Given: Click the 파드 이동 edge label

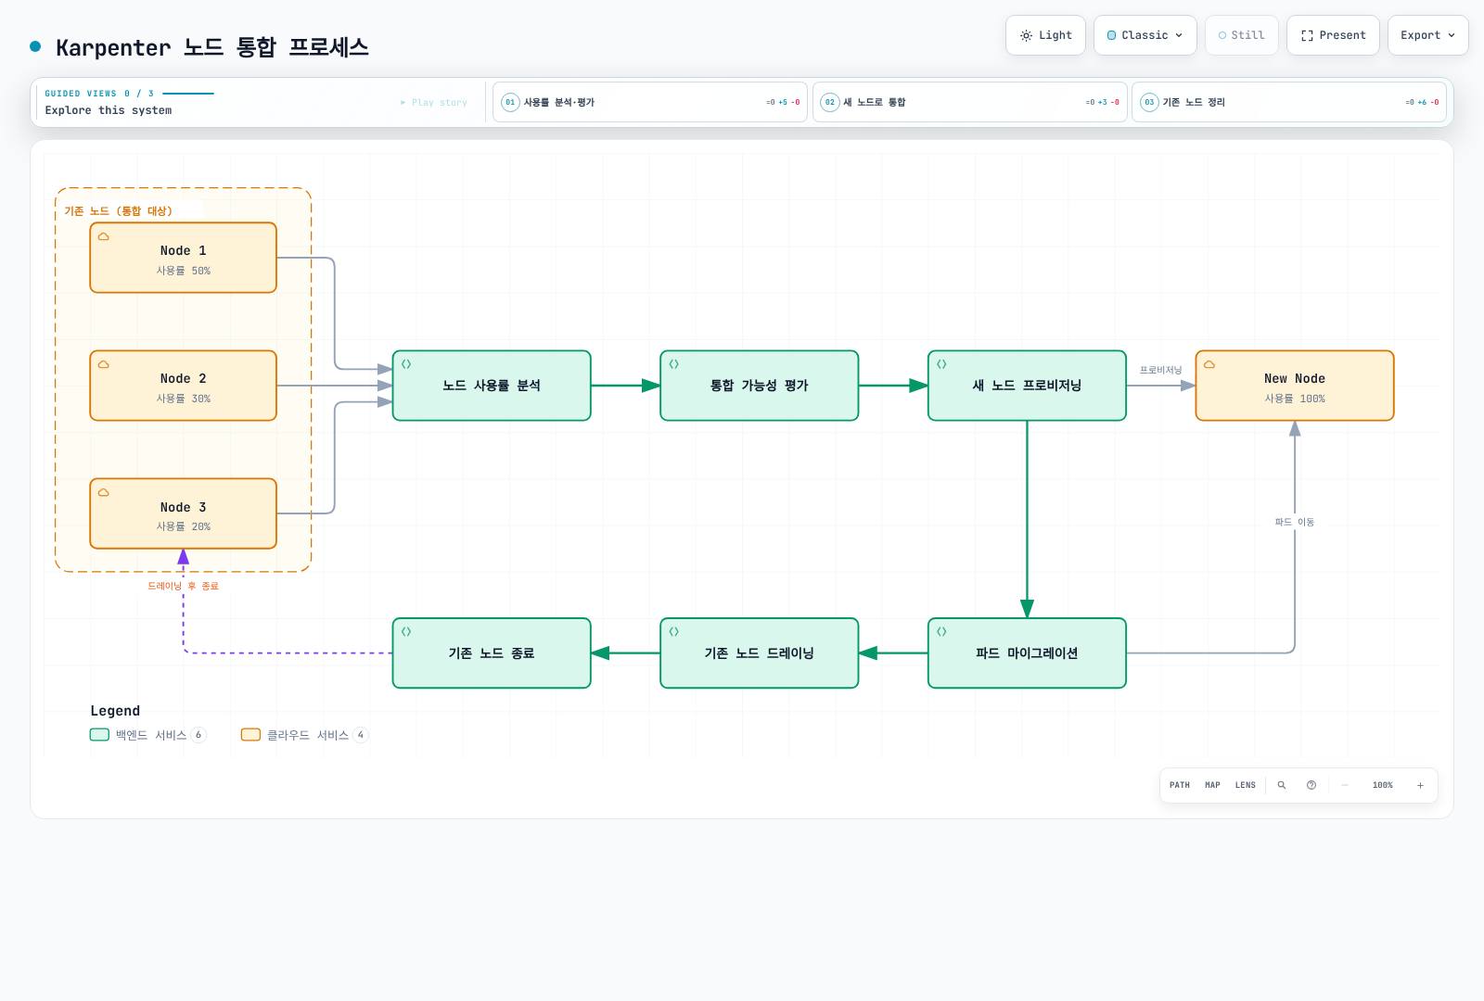Looking at the screenshot, I should (x=1295, y=522).
